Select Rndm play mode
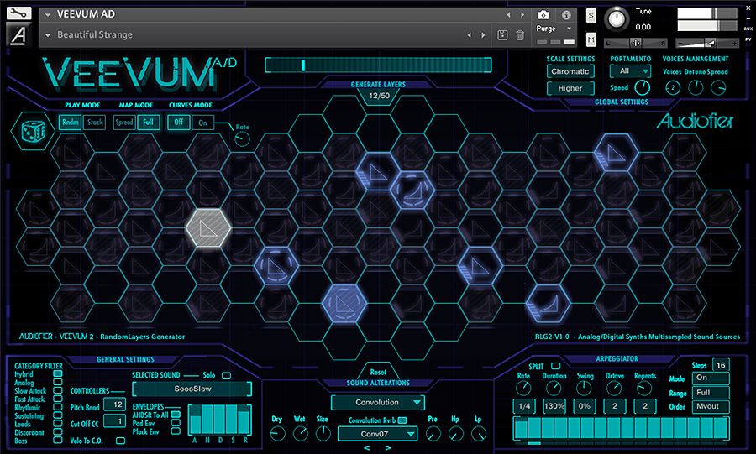This screenshot has width=756, height=454. point(71,123)
